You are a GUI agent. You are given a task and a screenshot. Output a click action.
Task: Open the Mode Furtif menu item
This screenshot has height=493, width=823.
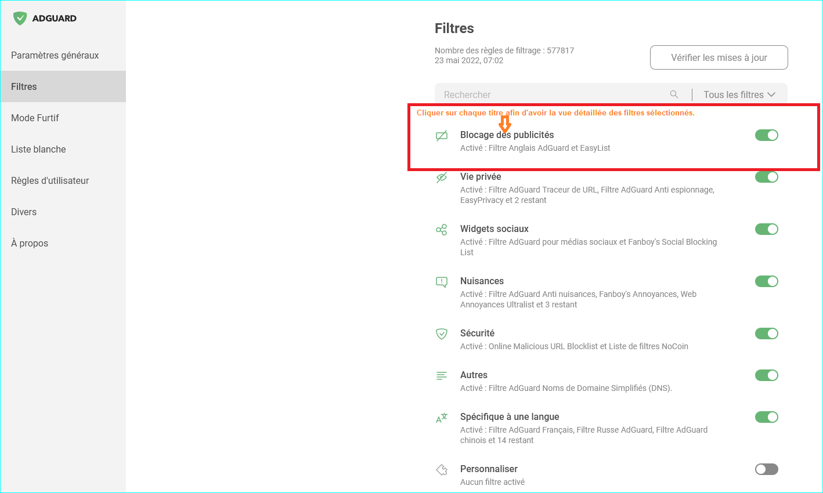click(35, 118)
